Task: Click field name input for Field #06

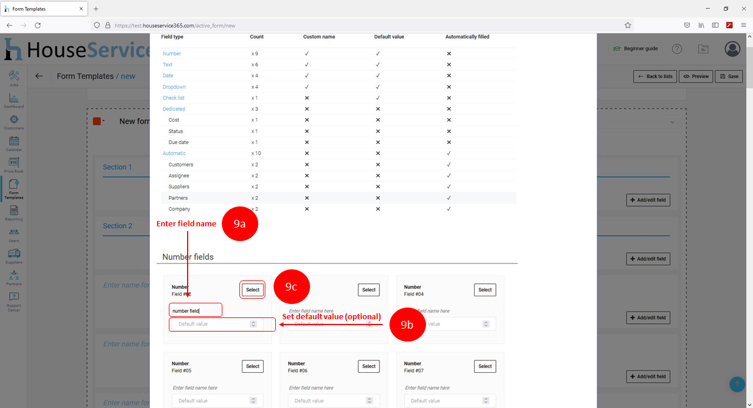Action: [334, 388]
